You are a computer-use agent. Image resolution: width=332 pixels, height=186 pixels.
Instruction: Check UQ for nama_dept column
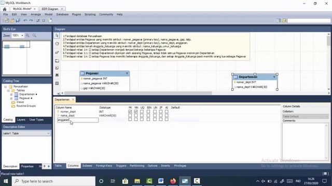(142, 115)
